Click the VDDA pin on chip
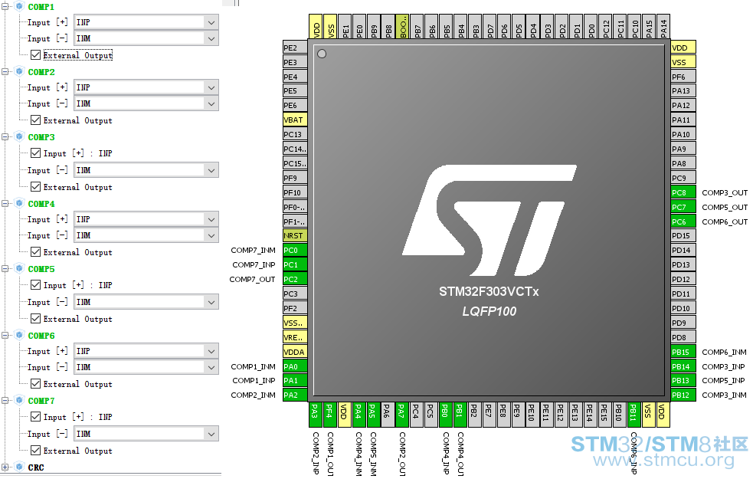 [295, 353]
